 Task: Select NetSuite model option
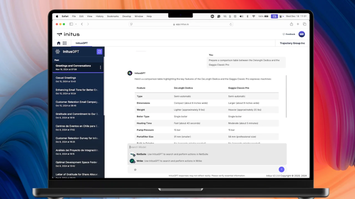(x=207, y=154)
